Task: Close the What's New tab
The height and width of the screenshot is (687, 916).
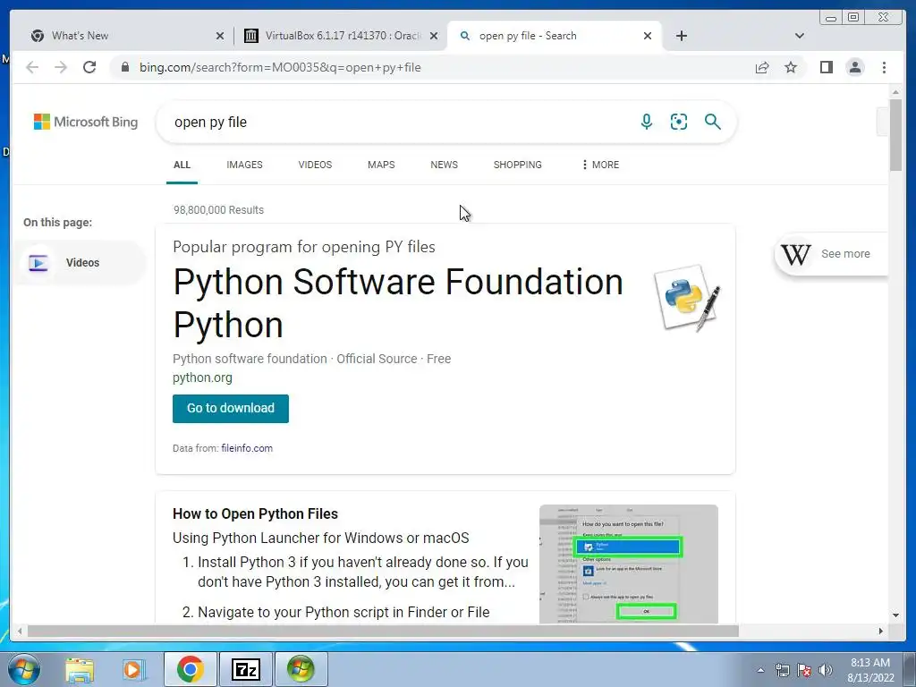Action: [220, 36]
